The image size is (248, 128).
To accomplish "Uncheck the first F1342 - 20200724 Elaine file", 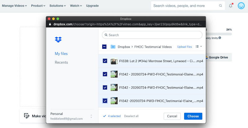I will [105, 74].
